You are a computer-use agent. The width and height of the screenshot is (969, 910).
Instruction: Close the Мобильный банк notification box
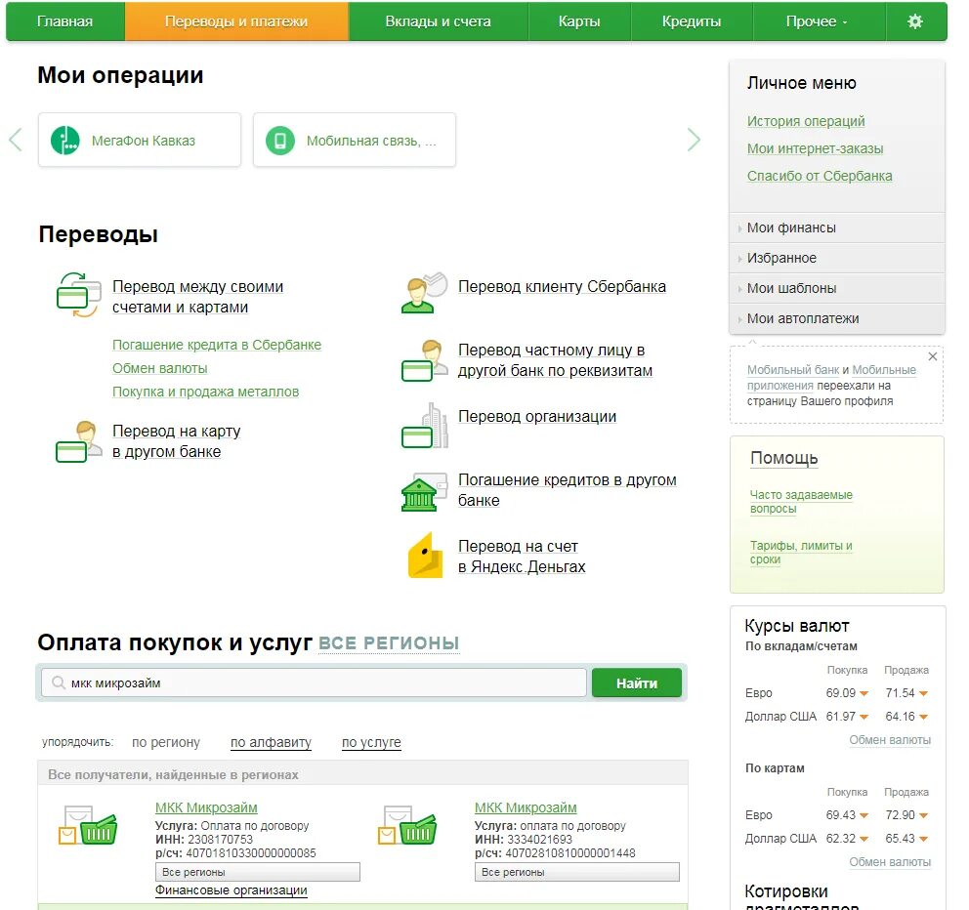(x=933, y=356)
